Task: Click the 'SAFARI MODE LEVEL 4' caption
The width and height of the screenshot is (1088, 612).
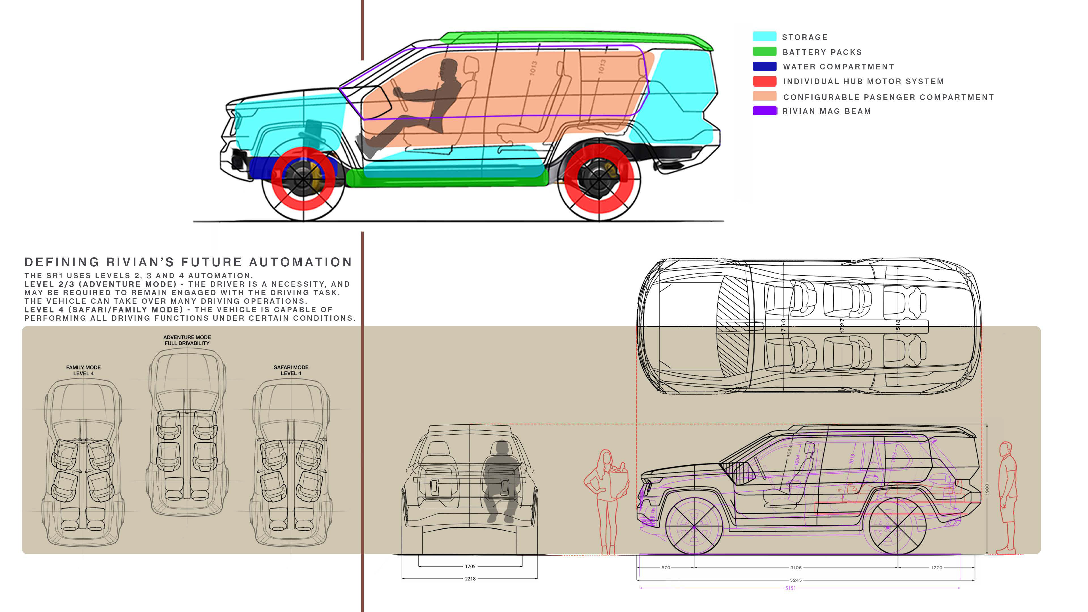Action: click(x=291, y=370)
